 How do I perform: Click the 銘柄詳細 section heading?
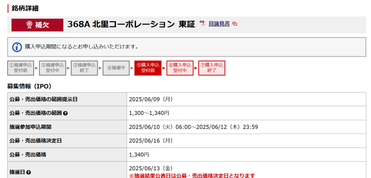tap(25, 9)
